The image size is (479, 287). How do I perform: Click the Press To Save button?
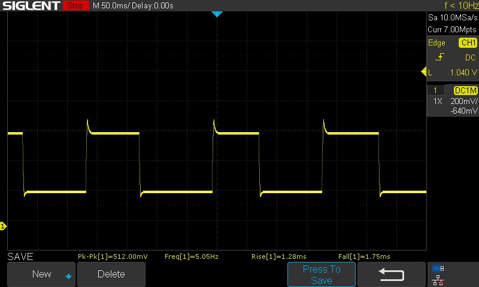click(322, 274)
